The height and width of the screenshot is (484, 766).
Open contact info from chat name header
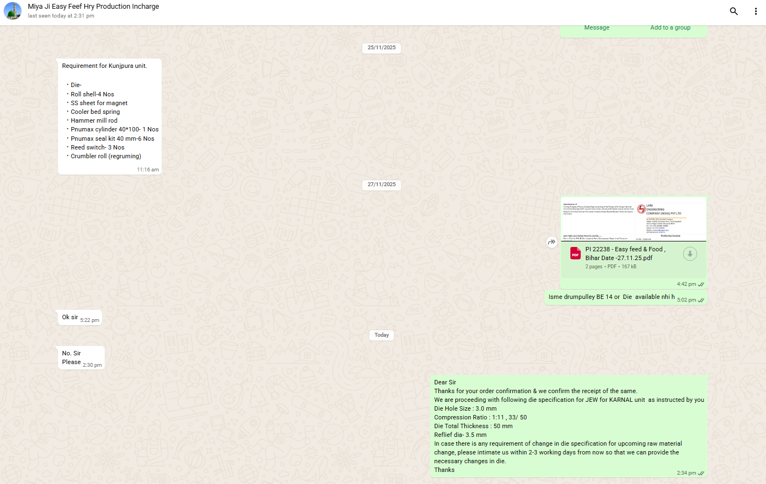tap(93, 7)
